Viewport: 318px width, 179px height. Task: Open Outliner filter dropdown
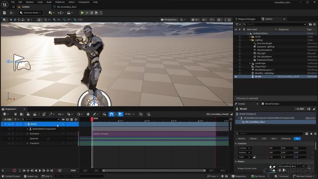(238, 24)
